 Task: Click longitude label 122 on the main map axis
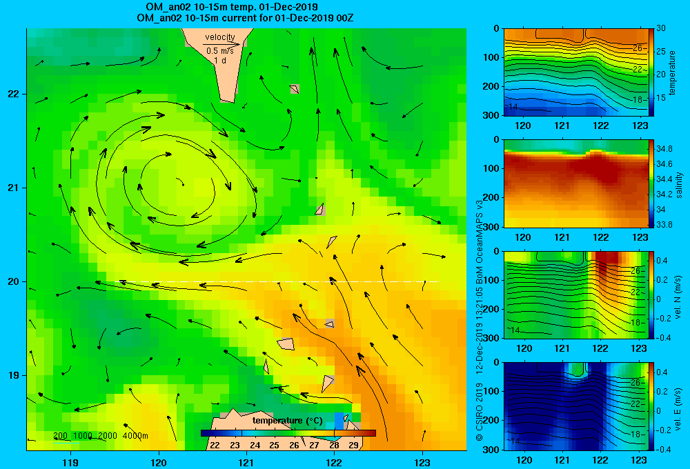coord(334,462)
